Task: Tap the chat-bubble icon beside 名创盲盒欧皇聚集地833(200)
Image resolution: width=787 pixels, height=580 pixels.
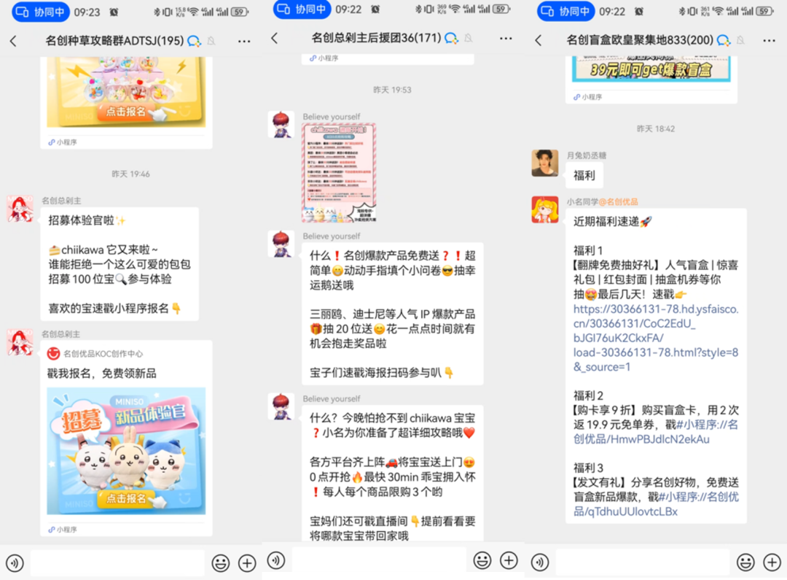Action: point(724,40)
